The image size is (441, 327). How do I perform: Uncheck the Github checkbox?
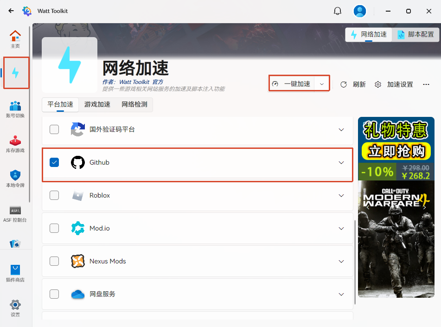coord(54,162)
